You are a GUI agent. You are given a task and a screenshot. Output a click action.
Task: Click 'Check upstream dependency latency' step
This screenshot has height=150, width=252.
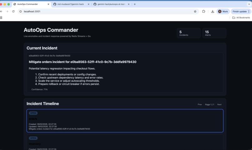(x=71, y=78)
